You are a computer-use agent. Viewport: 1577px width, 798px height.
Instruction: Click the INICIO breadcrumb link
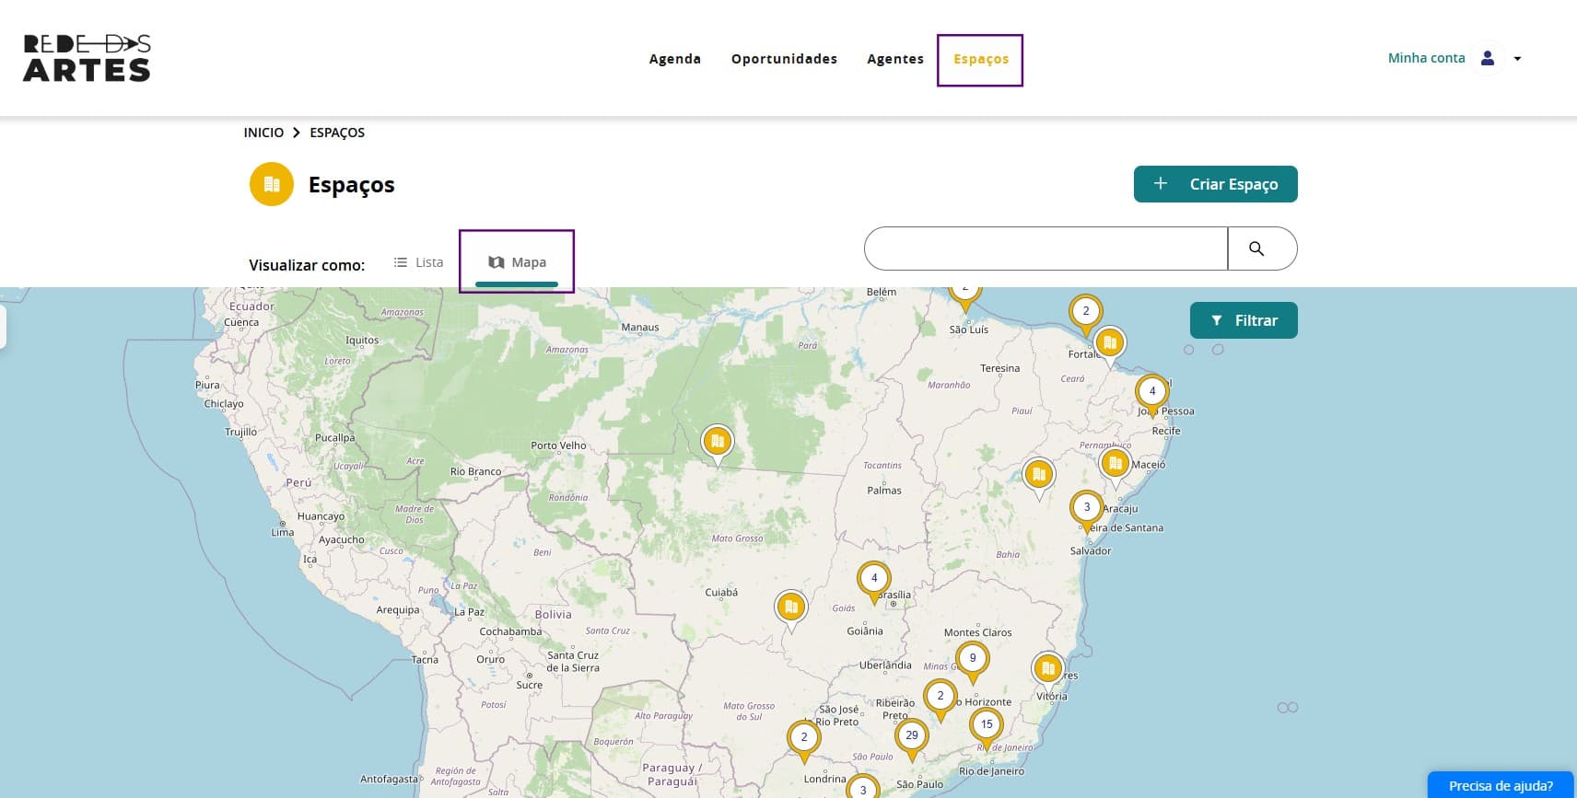tap(263, 133)
